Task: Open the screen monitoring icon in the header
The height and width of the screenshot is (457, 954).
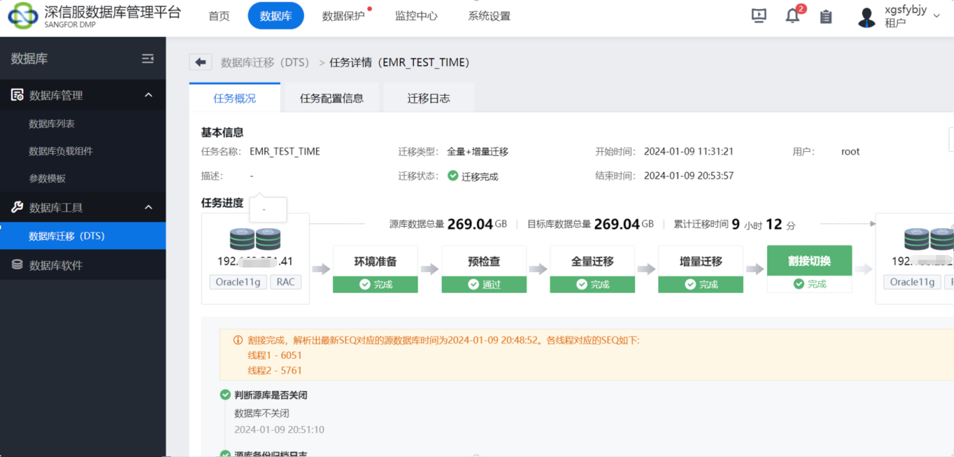Action: 759,15
